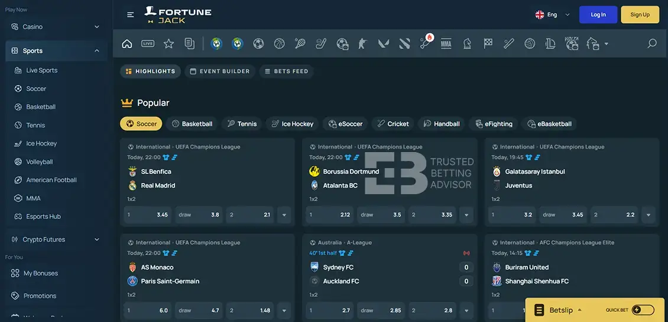Click the FortuneJack logo
The width and height of the screenshot is (668, 322).
point(178,14)
